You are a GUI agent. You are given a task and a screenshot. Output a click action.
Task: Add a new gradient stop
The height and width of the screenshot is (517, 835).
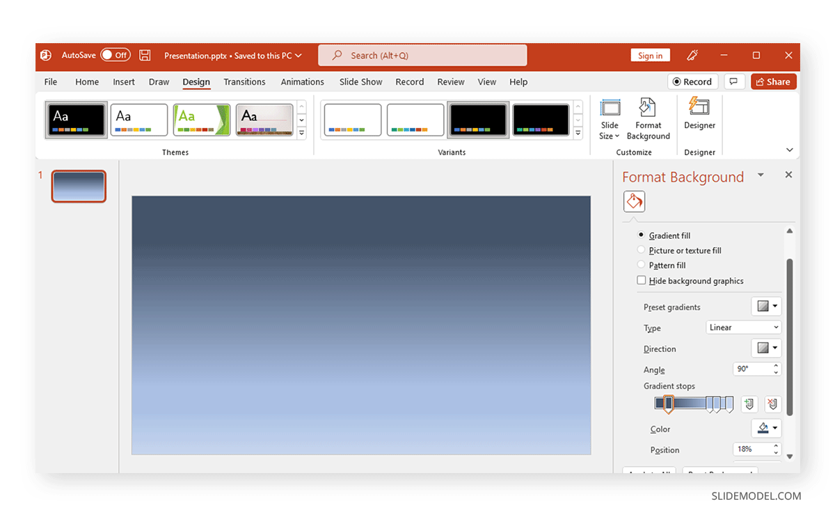[749, 404]
